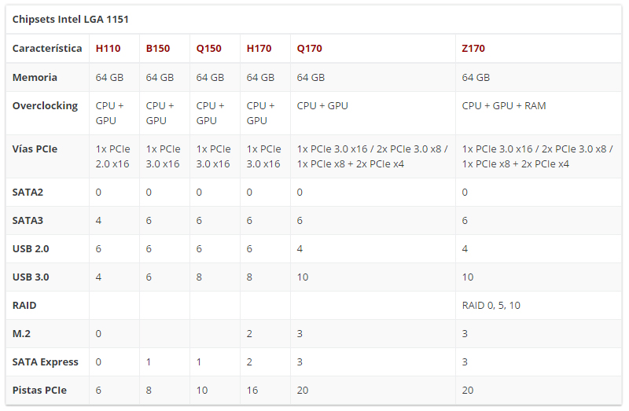The image size is (629, 411).
Task: Select the SATA2 row label
Action: (28, 193)
